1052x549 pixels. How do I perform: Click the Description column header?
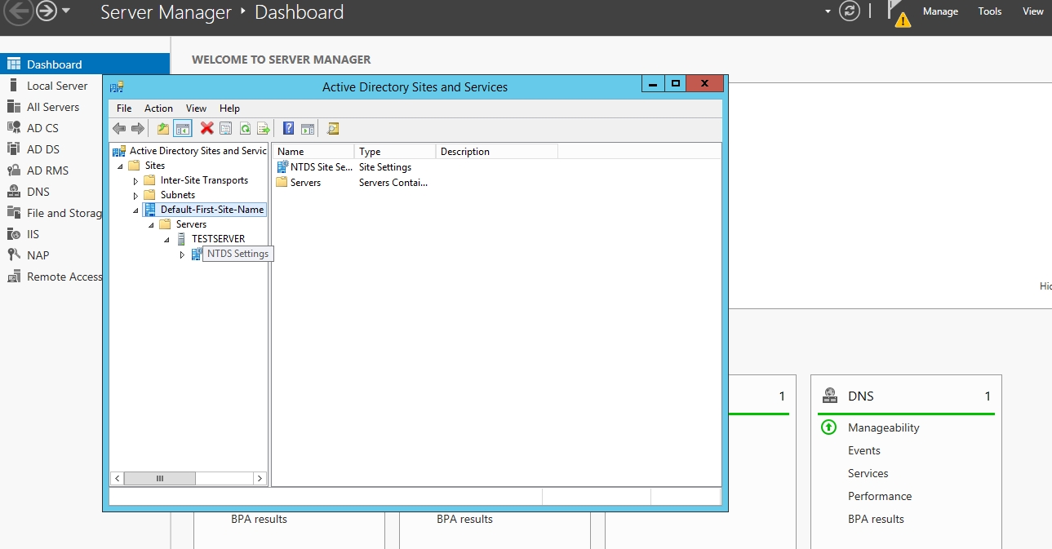coord(497,152)
